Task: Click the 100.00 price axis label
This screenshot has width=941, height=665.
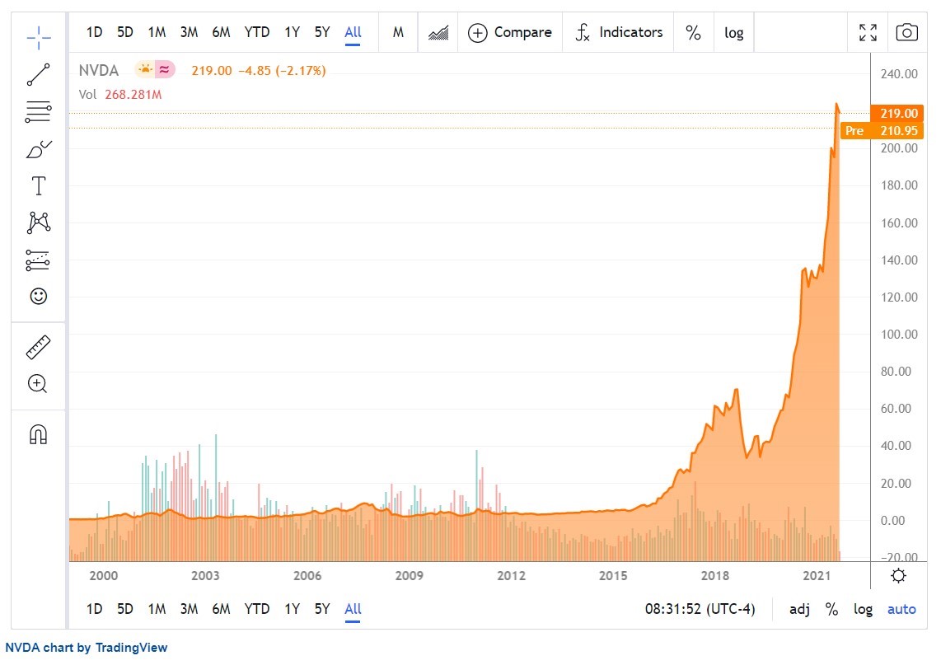Action: coord(899,335)
